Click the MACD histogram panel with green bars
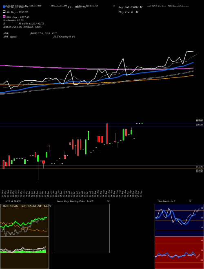This screenshot has height=269, width=204. point(24,253)
